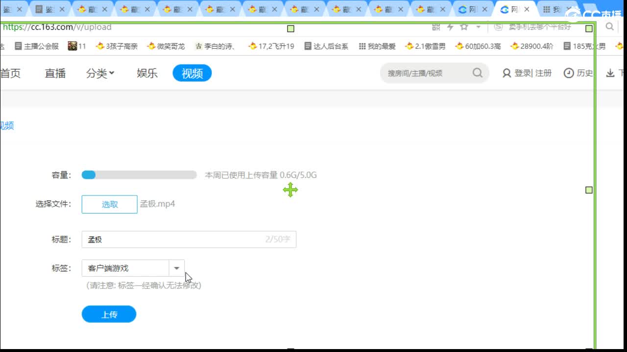
Task: Click the site search magnifier icon
Action: click(478, 73)
